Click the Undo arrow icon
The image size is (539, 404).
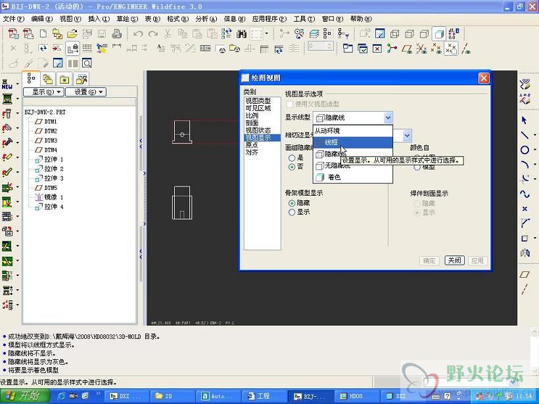[138, 34]
